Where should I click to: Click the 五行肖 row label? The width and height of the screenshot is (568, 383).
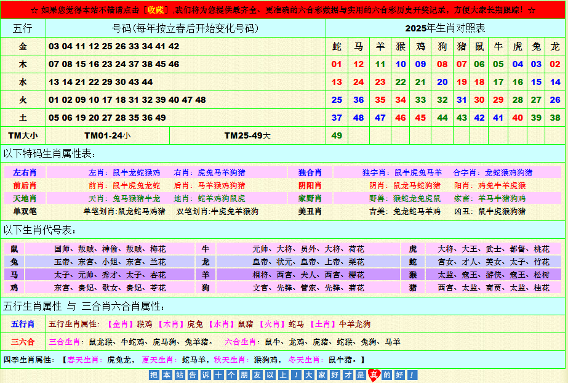[23, 324]
